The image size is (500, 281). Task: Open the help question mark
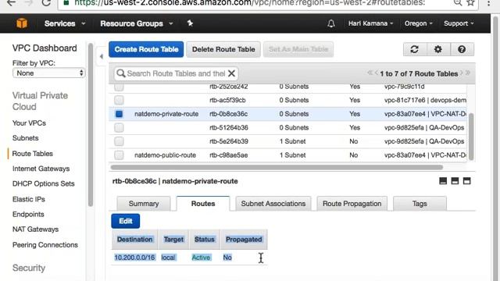coord(462,49)
